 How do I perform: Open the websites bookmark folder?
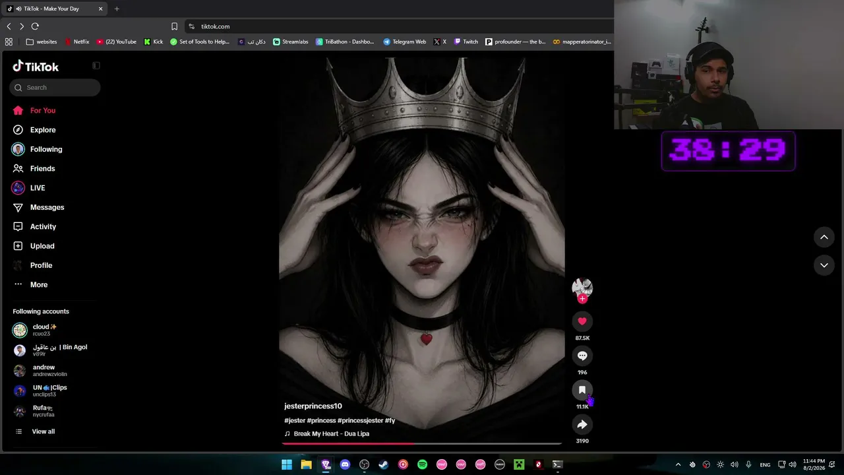coord(42,42)
